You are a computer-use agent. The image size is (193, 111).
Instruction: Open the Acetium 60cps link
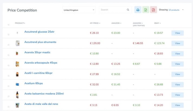[34, 83]
